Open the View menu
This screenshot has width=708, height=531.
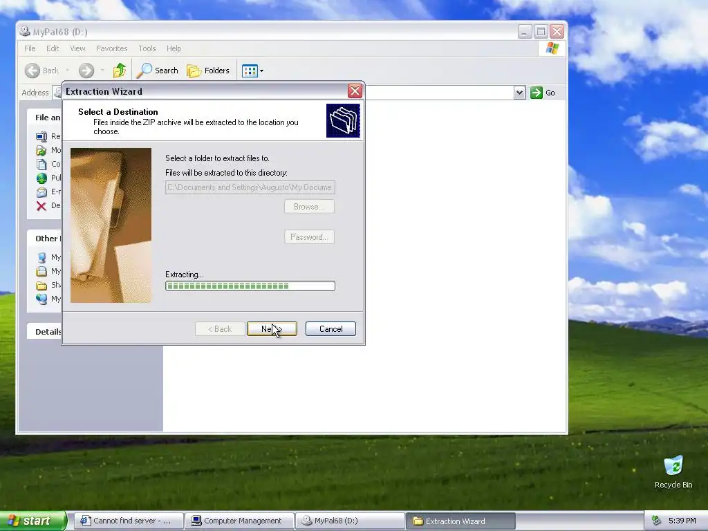coord(77,48)
